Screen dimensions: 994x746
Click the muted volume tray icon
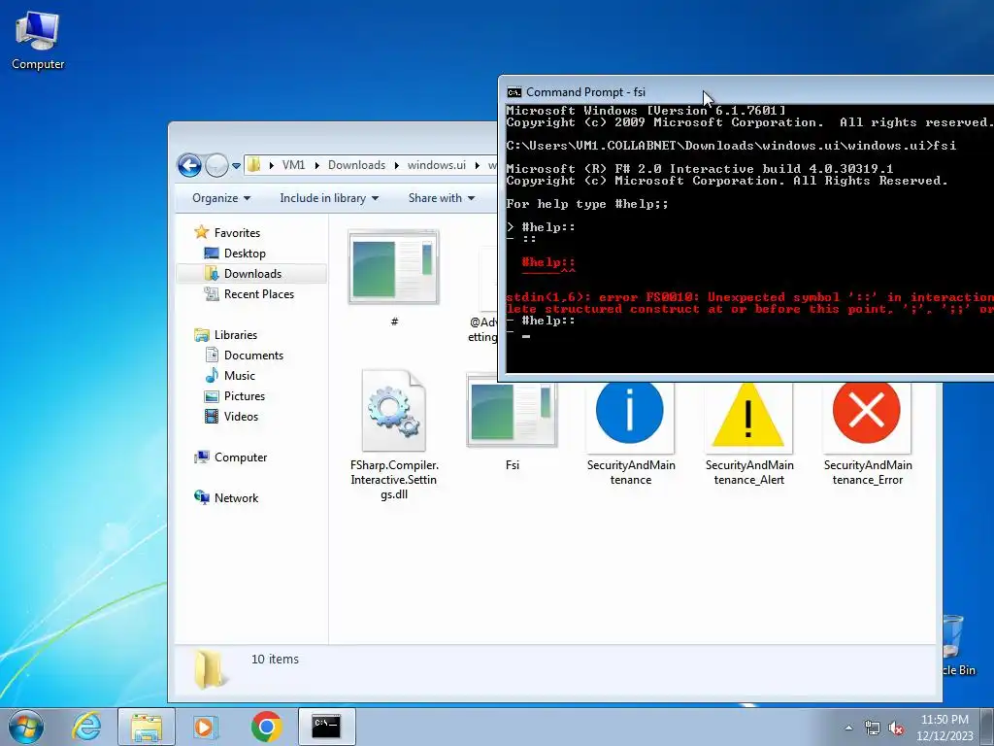click(896, 729)
